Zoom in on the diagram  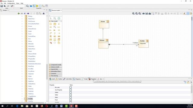tap(133, 13)
